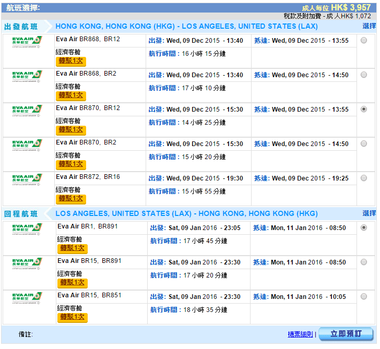Viewport: 380px width, 349px height.
Task: Show stopover info for flight BR870, BR12
Action: pyautogui.click(x=70, y=130)
